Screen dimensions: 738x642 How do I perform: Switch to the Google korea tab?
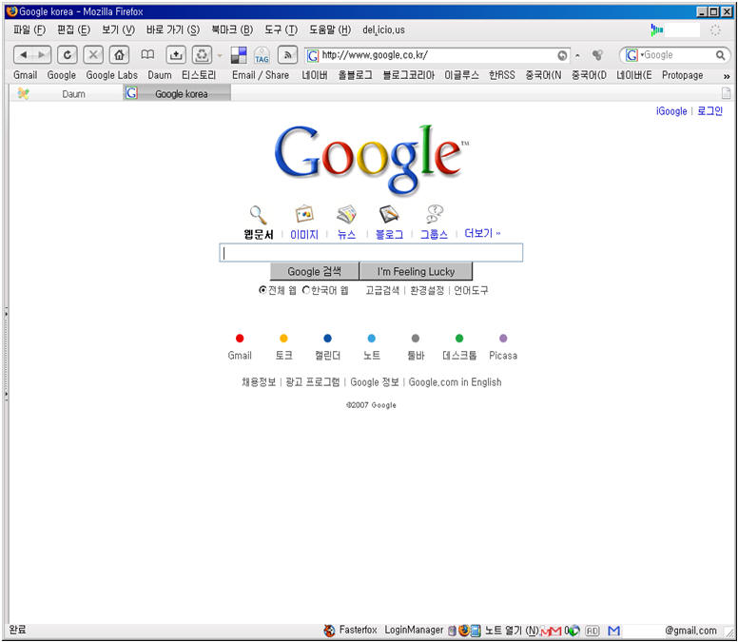click(177, 93)
